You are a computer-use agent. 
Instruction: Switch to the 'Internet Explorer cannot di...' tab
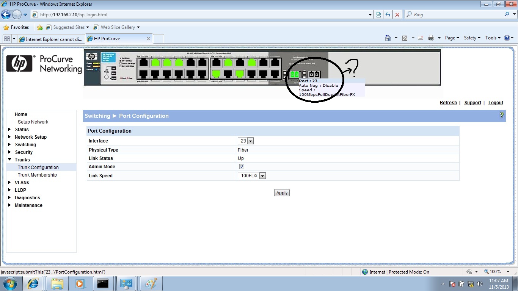pos(51,39)
